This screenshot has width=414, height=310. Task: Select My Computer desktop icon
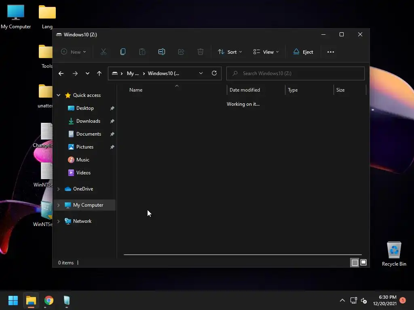coord(16,17)
